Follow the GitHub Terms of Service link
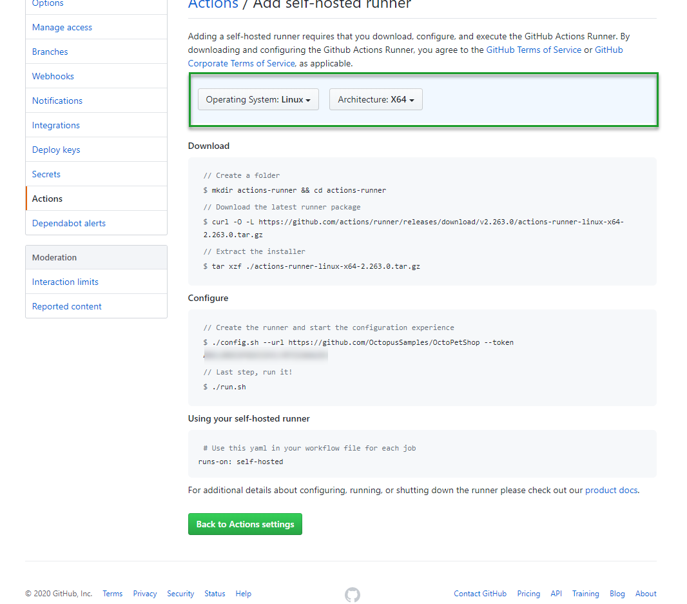This screenshot has width=687, height=604. [x=534, y=50]
